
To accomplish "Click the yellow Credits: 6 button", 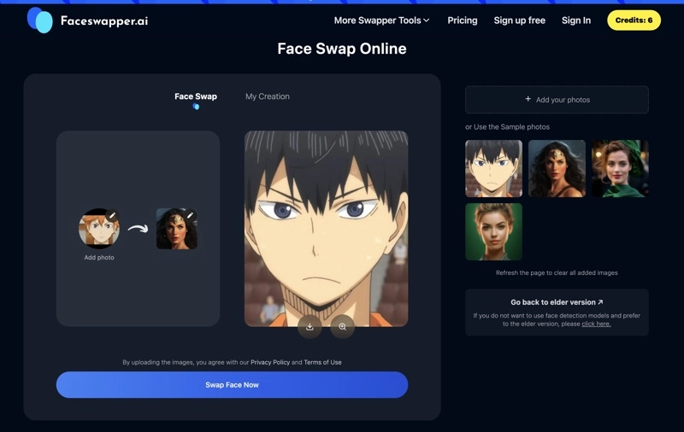I will (x=634, y=20).
